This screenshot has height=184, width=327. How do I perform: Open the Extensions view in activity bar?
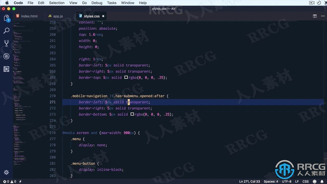click(x=6, y=69)
